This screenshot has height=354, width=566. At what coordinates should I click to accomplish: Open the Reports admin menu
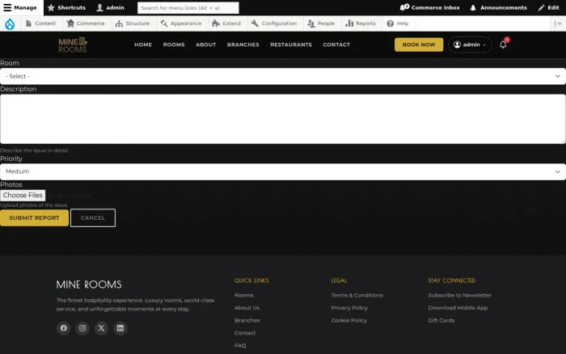[361, 23]
